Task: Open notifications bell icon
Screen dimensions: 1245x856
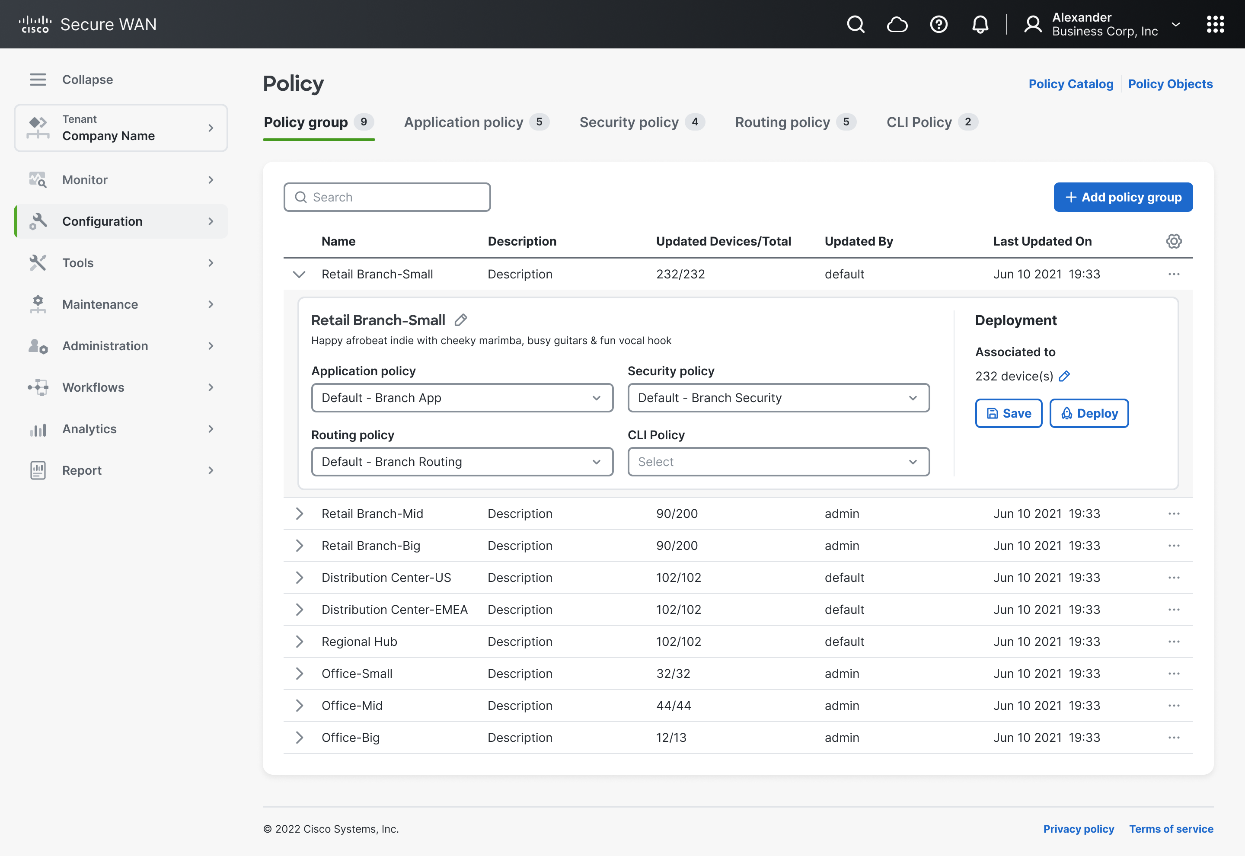Action: coord(980,24)
